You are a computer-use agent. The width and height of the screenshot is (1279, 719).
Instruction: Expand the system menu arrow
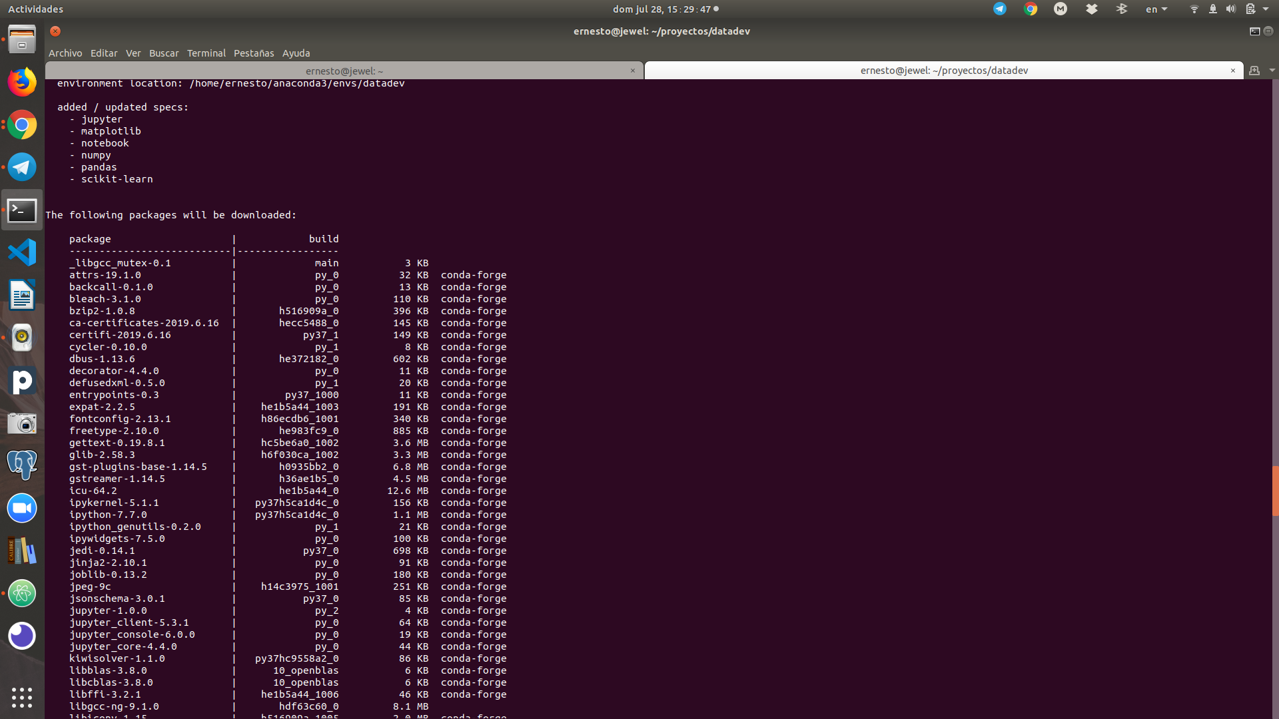click(1266, 9)
